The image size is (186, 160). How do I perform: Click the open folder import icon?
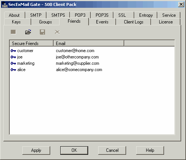coord(28,32)
